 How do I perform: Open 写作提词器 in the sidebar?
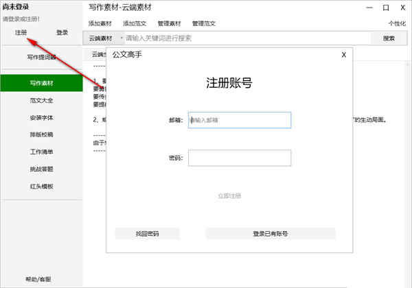point(41,57)
